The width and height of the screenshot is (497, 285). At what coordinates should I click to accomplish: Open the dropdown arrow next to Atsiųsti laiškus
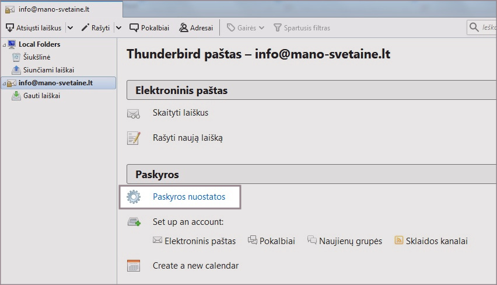pyautogui.click(x=70, y=27)
